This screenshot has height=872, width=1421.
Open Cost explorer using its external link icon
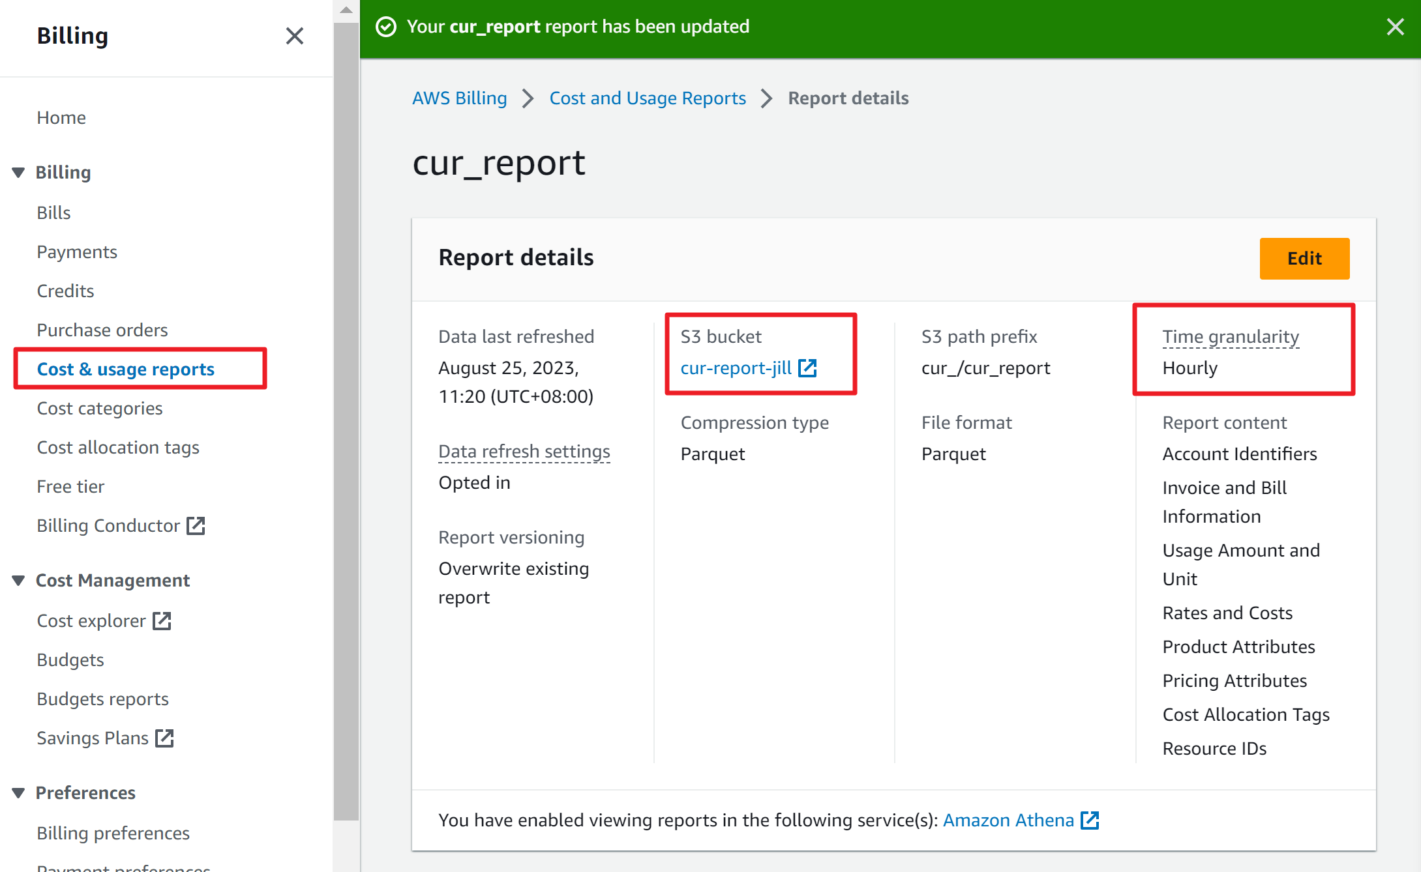coord(162,620)
